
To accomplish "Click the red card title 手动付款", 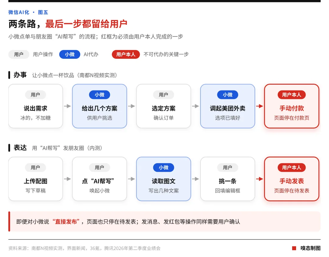I will [292, 108].
